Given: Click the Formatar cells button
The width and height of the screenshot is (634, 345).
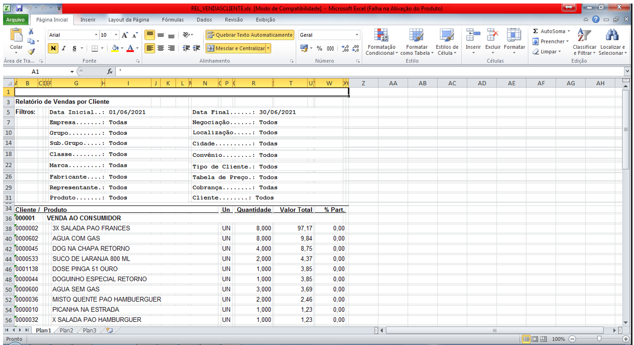Looking at the screenshot, I should [x=514, y=42].
